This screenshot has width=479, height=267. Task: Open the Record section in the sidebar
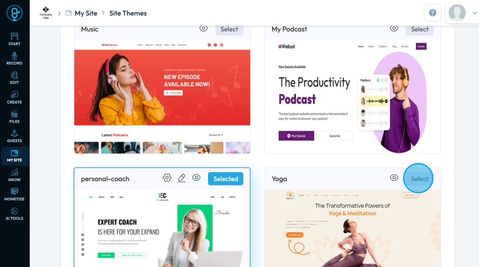coord(15,59)
